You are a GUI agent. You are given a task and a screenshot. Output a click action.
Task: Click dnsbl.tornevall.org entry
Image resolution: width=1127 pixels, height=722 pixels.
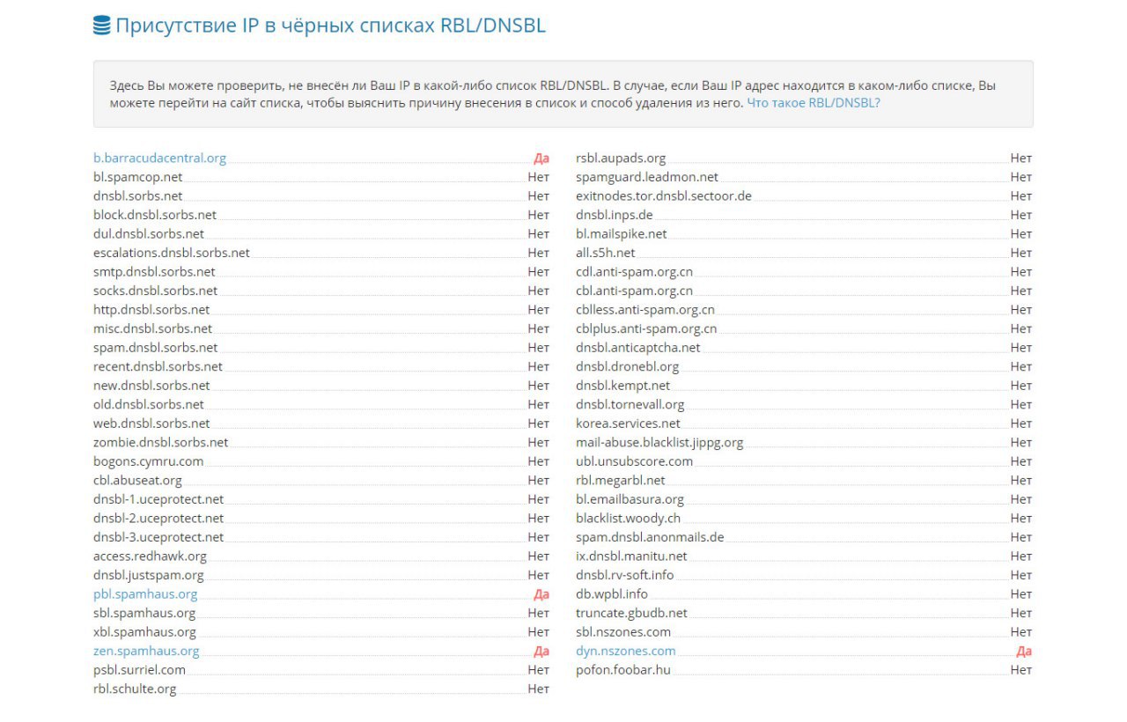(x=630, y=403)
